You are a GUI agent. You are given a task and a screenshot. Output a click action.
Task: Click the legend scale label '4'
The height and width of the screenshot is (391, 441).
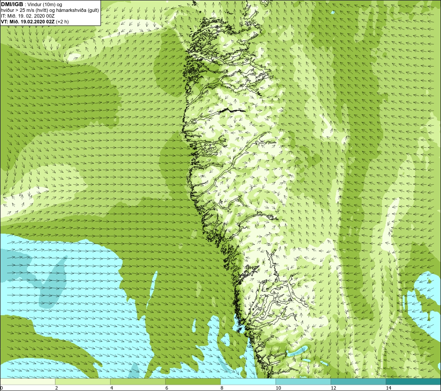click(x=112, y=388)
